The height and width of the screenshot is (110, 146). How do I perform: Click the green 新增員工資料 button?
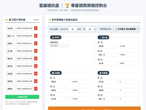(22, 97)
